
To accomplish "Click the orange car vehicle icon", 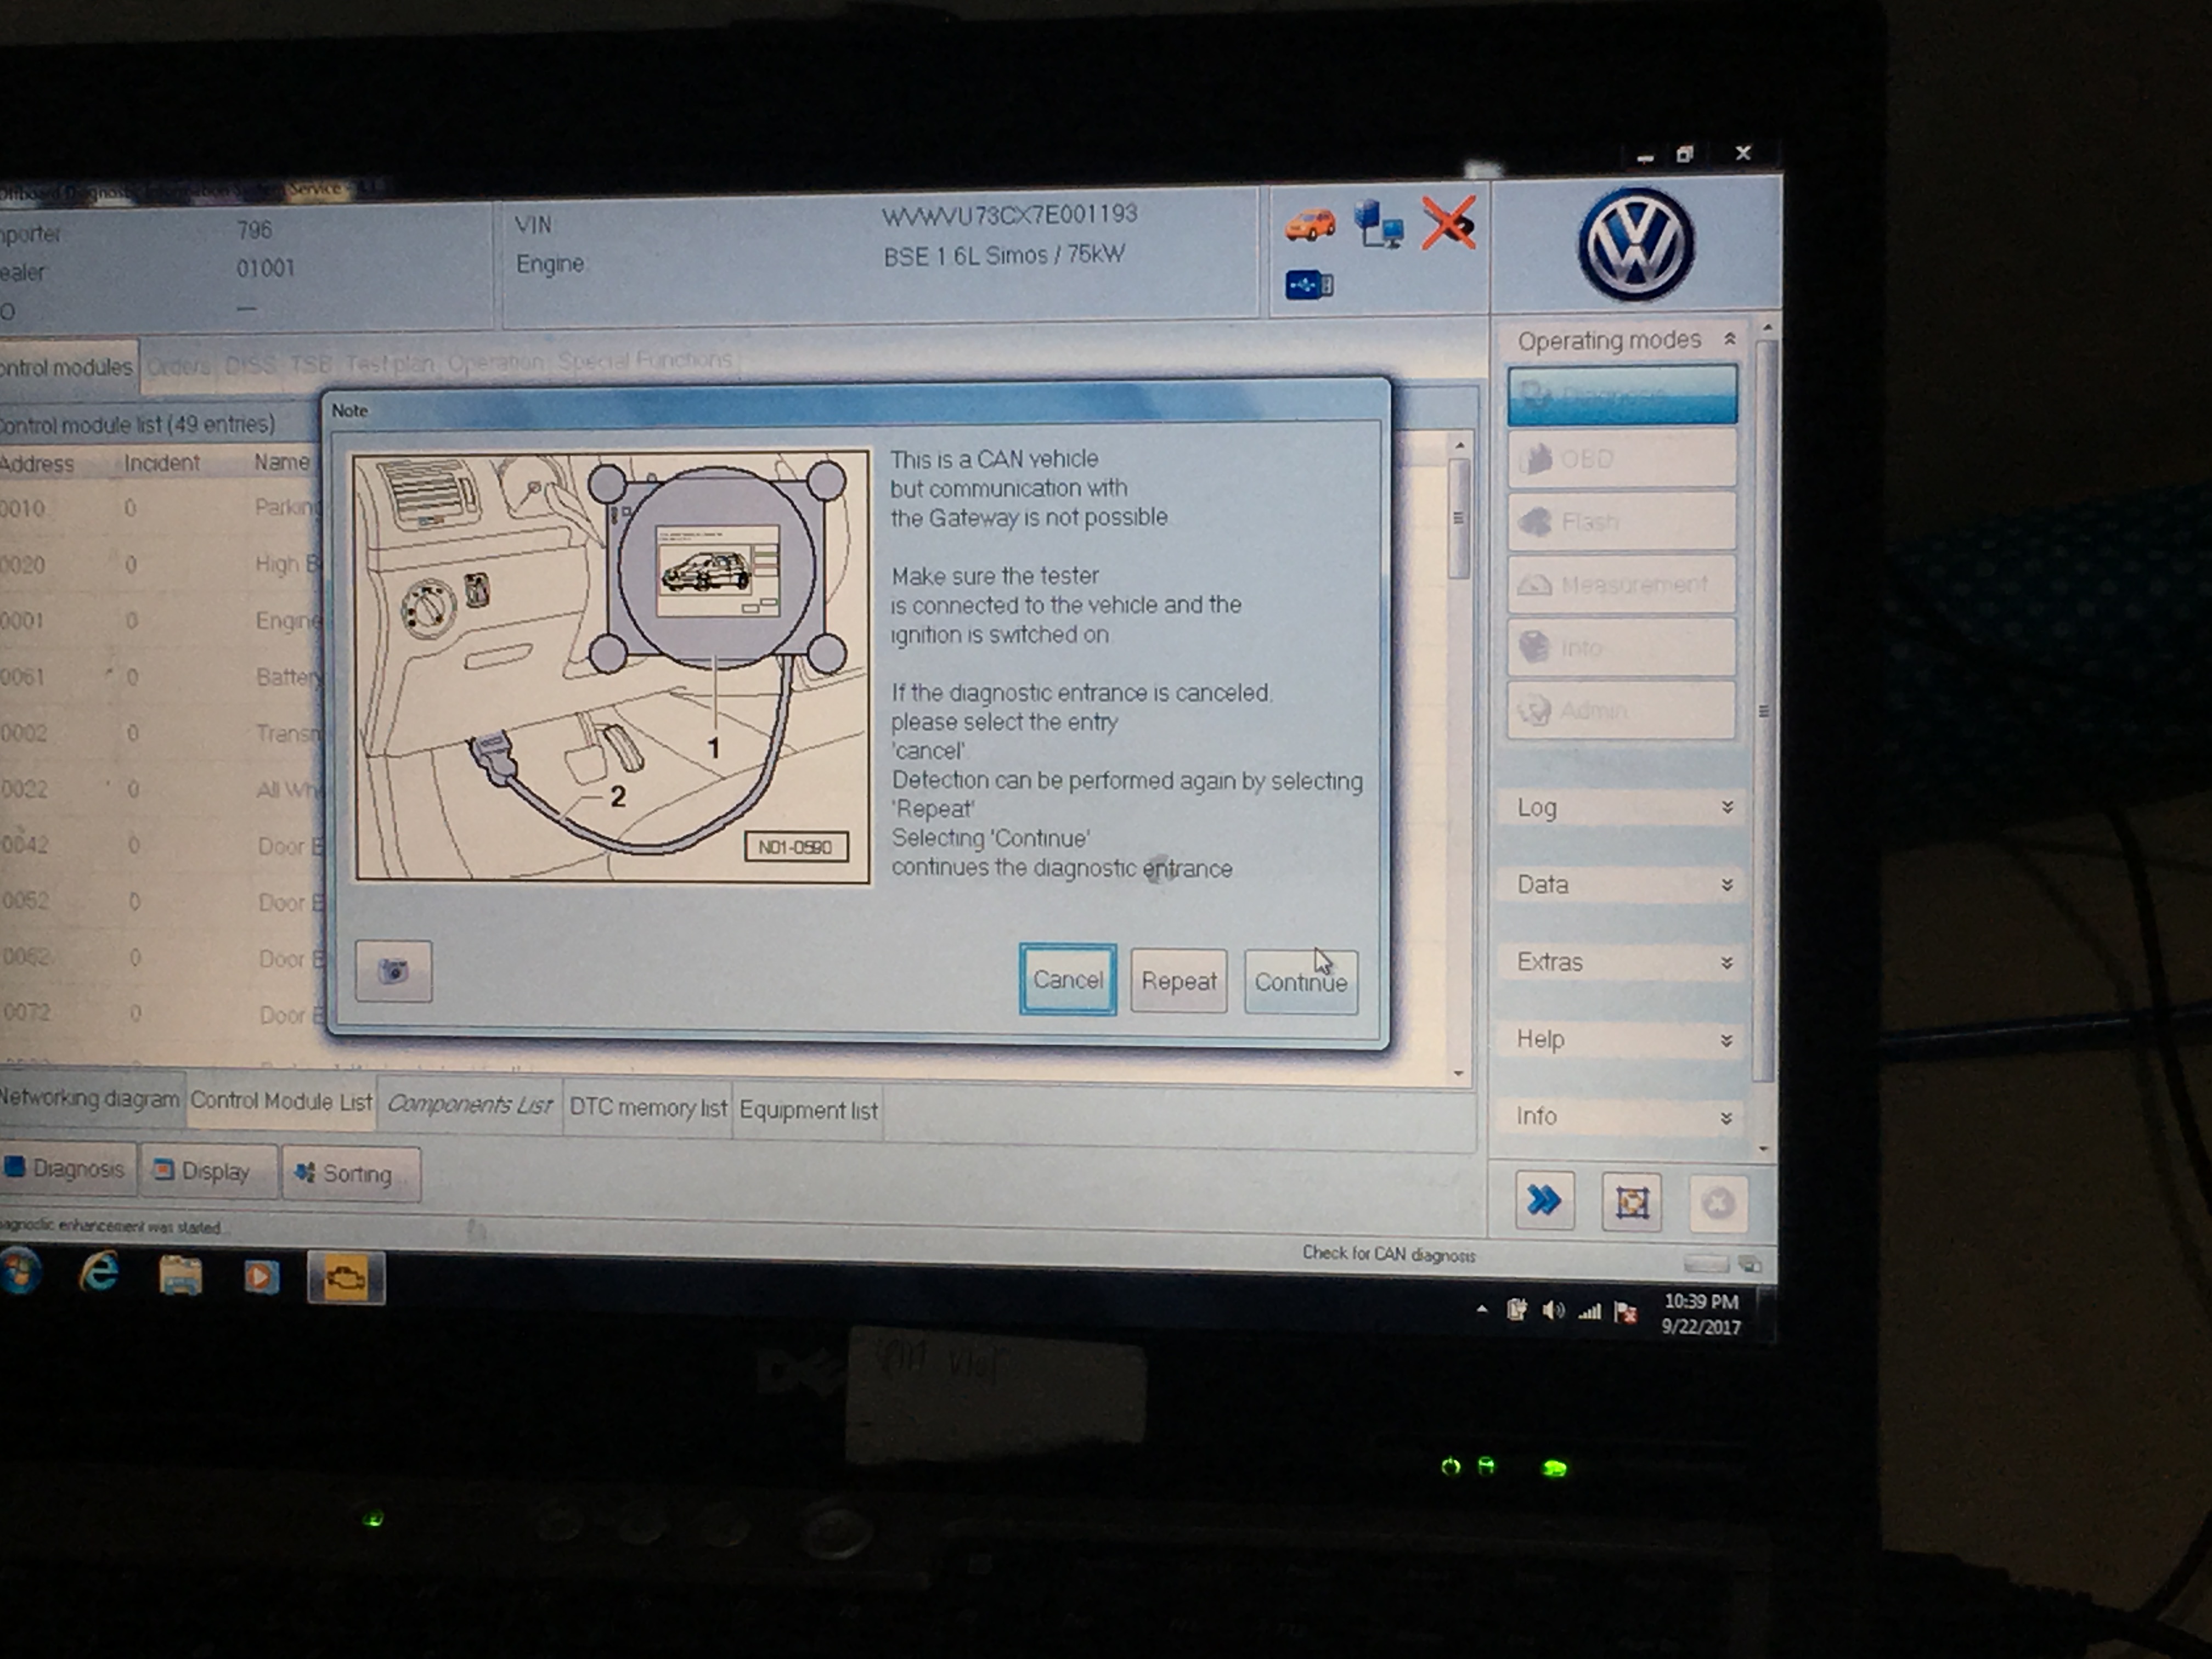I will pos(1309,225).
